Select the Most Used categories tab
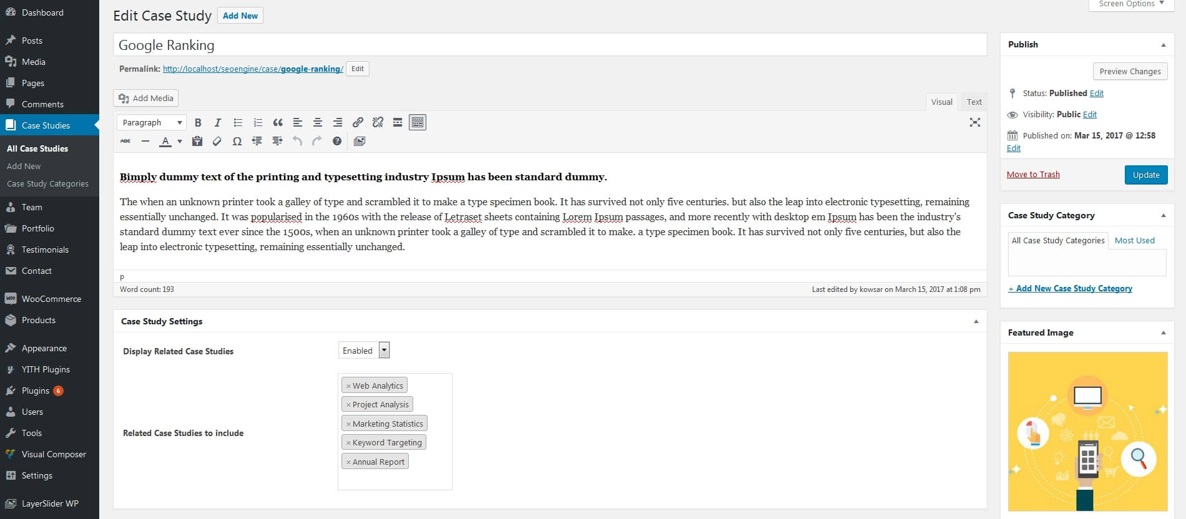1186x519 pixels. click(x=1135, y=241)
